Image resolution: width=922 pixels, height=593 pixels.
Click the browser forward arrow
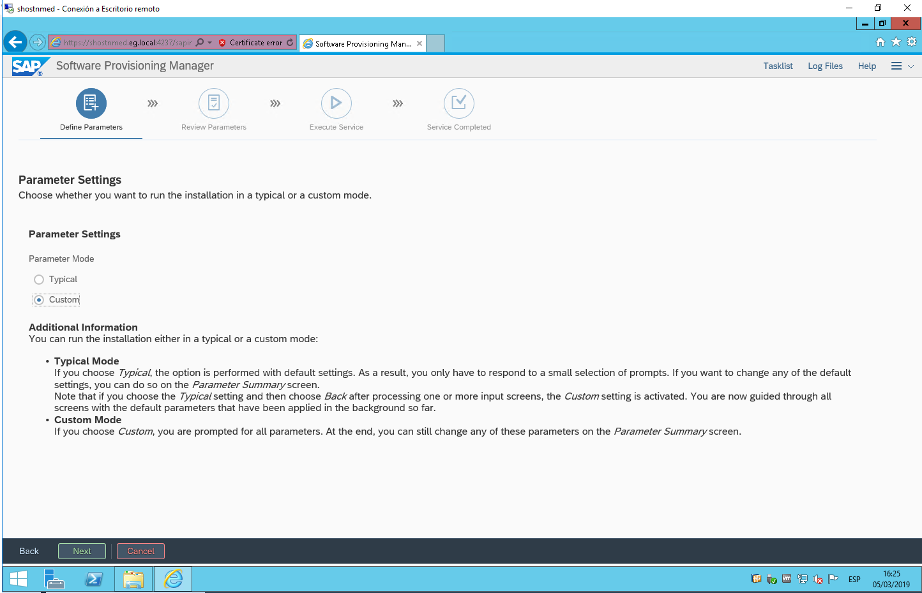pos(38,42)
